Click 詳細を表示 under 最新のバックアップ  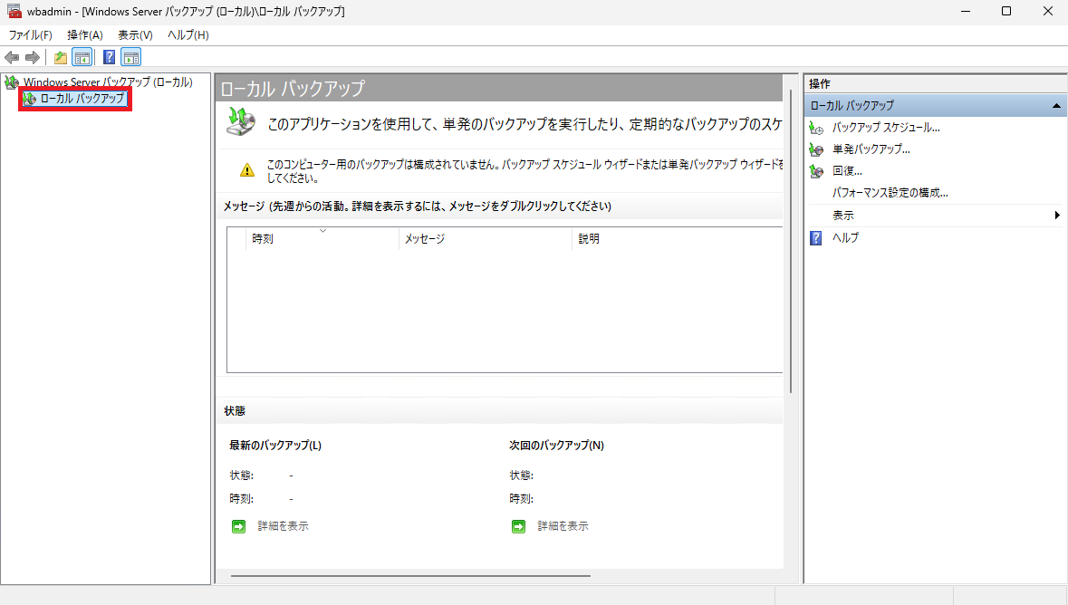pyautogui.click(x=283, y=526)
